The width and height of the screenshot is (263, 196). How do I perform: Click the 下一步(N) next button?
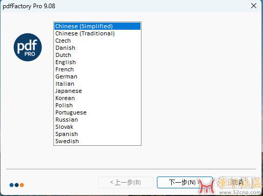pos(185,182)
